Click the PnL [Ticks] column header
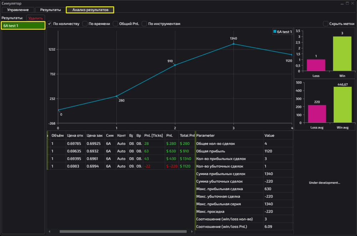 pos(154,136)
